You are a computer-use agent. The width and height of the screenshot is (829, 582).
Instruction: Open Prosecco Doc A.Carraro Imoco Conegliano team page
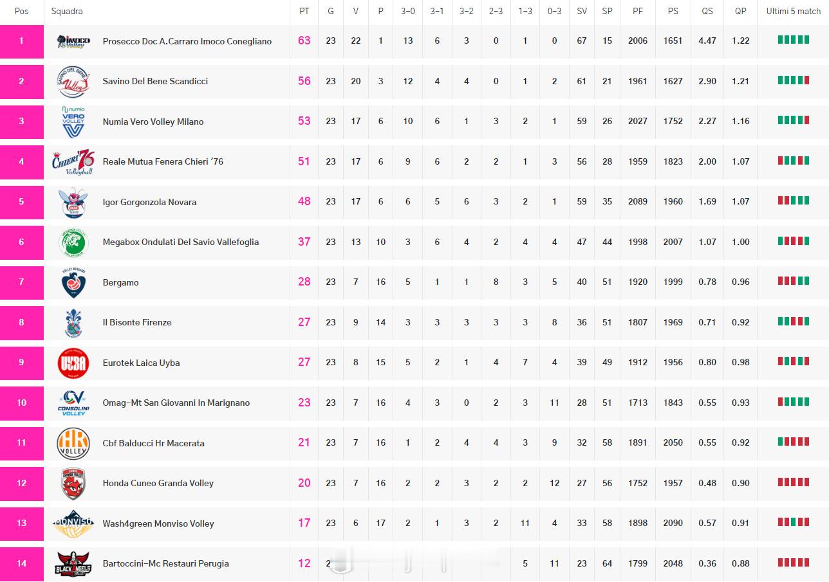point(187,41)
